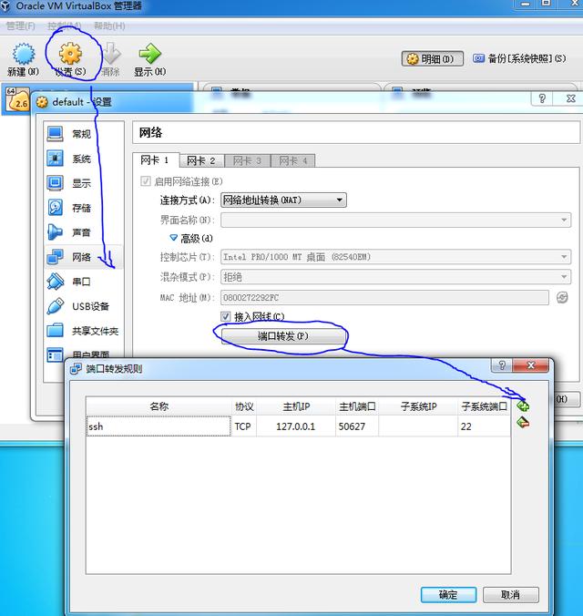
Task: Switch to the 网卡 2 tab
Action: click(x=201, y=160)
